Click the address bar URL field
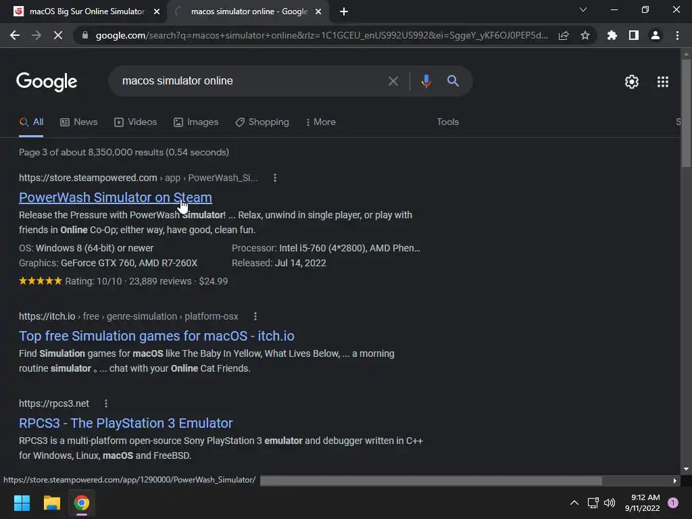The image size is (692, 519). (x=322, y=35)
